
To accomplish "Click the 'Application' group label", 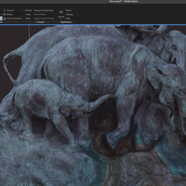I will pyautogui.click(x=66, y=22).
